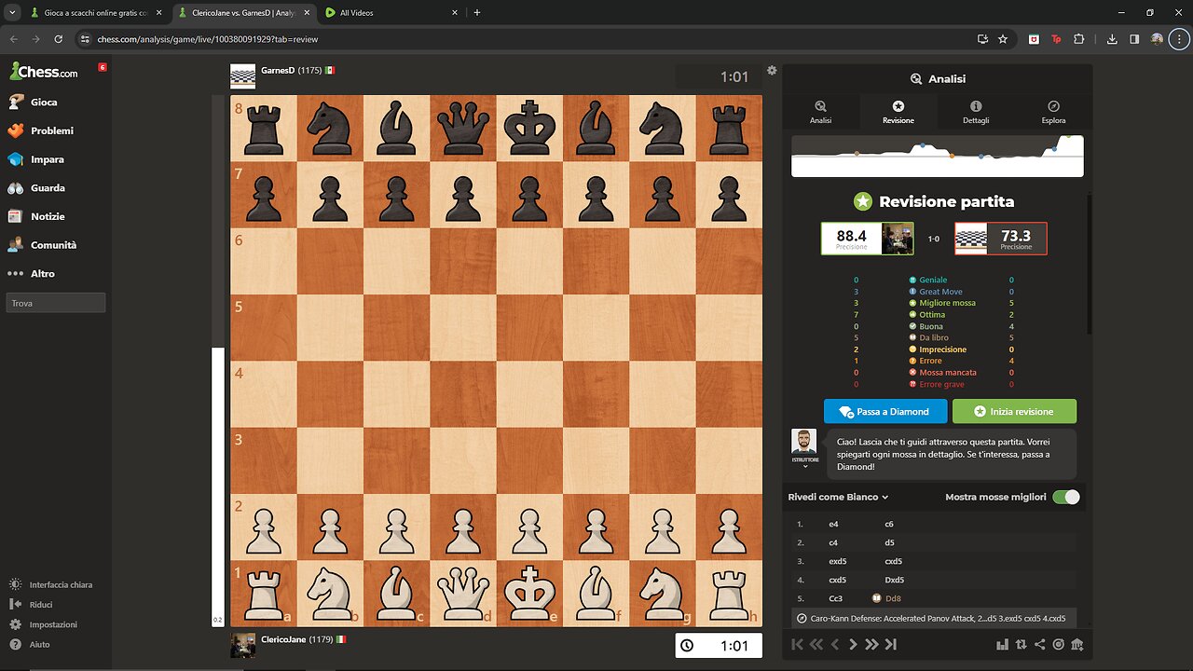This screenshot has height=671, width=1193.
Task: Open notifications badge showing 6
Action: (x=103, y=67)
